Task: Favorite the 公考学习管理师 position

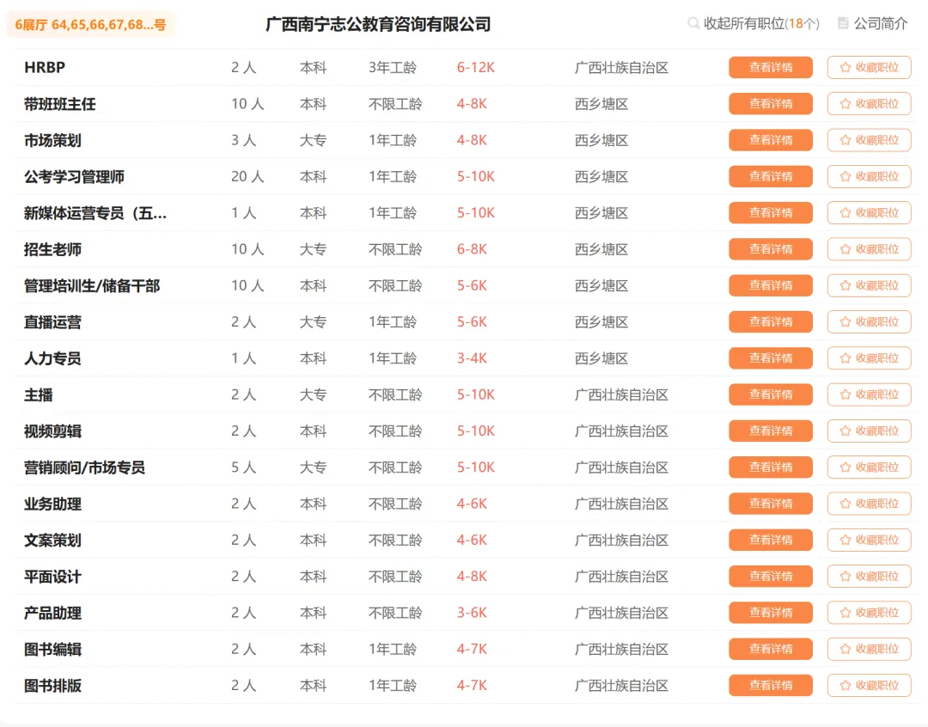Action: 869,176
